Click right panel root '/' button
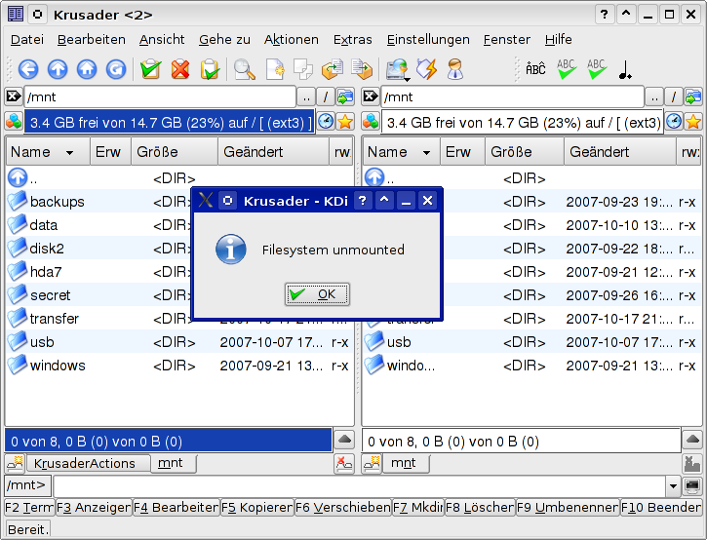The image size is (707, 540). pyautogui.click(x=674, y=96)
